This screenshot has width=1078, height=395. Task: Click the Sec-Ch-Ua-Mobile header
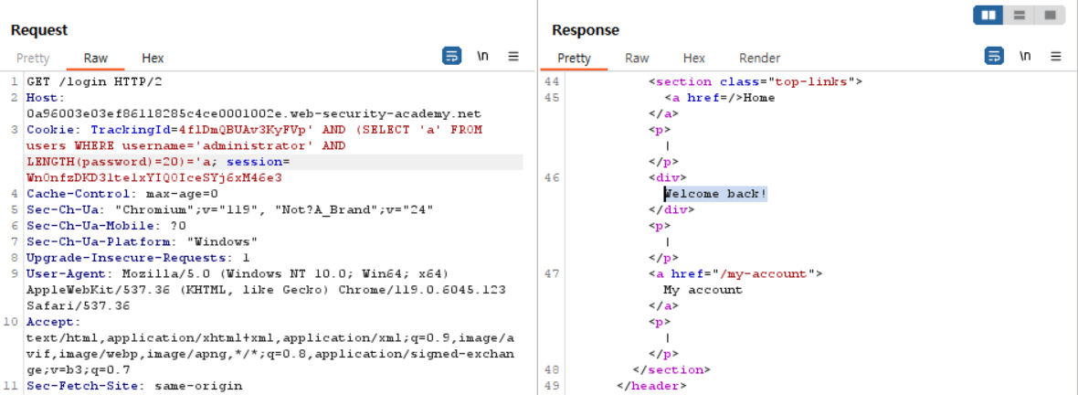click(x=107, y=225)
